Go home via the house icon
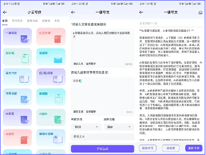 200,12
